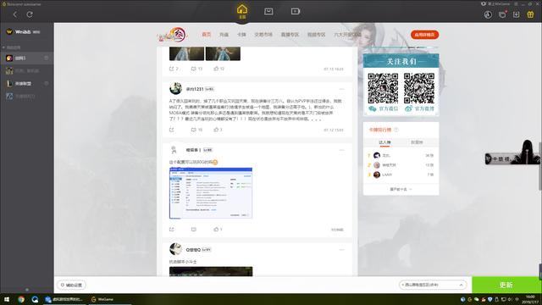Image resolution: width=542 pixels, height=305 pixels.
Task: Open the first image thumbnail in the top post
Action: (x=186, y=54)
